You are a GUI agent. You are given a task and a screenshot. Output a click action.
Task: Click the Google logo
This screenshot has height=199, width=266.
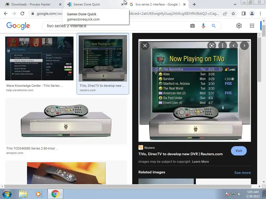(x=18, y=26)
